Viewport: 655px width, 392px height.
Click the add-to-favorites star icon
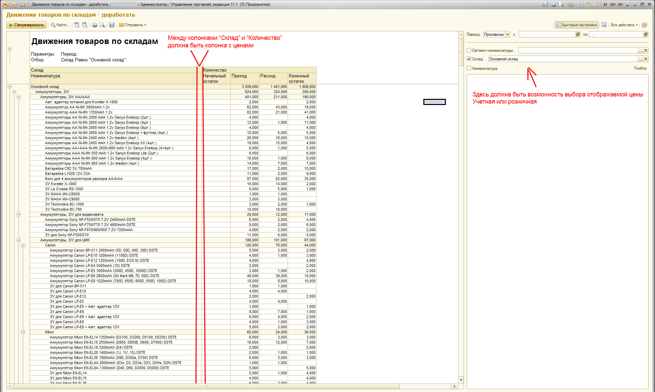point(23,4)
